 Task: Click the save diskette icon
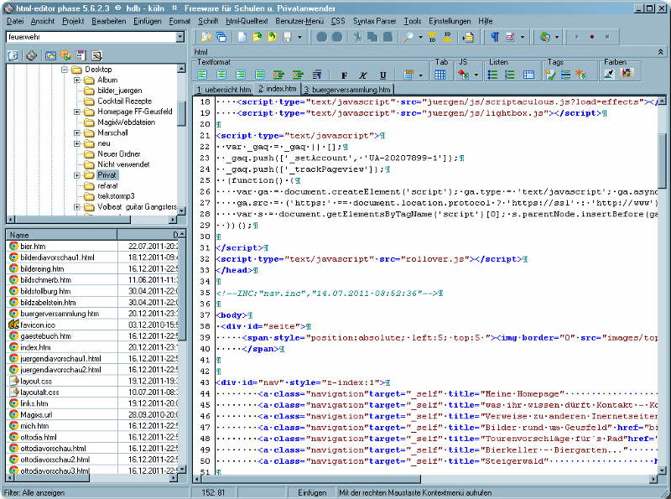[x=287, y=37]
